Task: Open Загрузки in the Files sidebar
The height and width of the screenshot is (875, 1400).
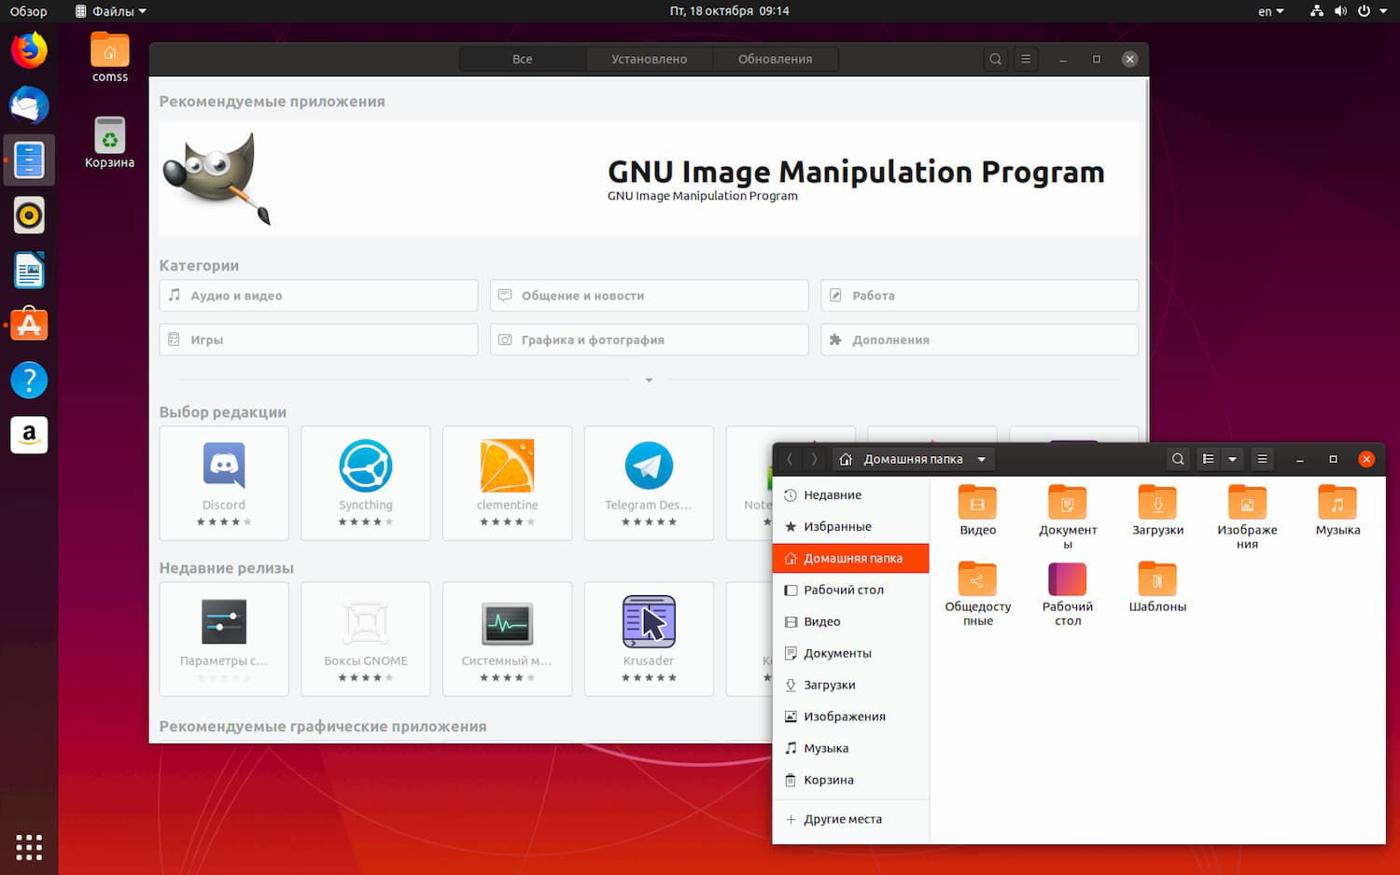Action: (851, 685)
